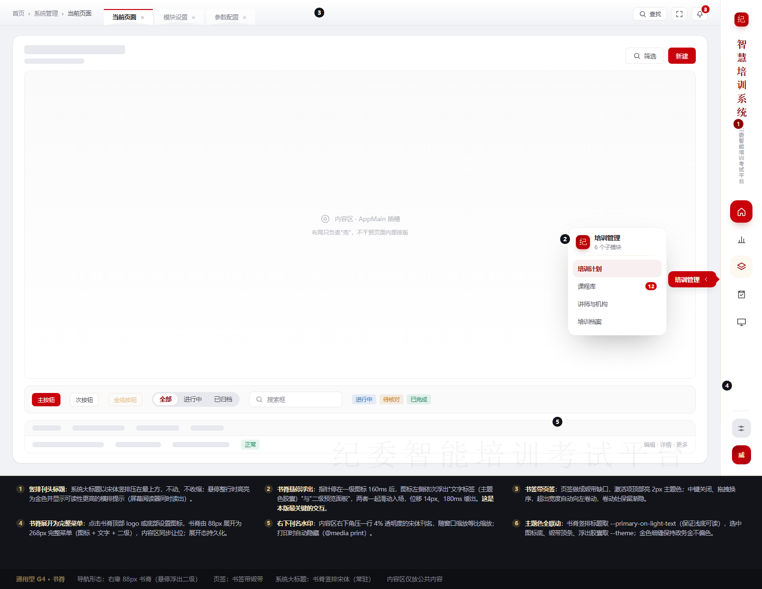Click the 编辑 · 详情 · 更多 row actions

pyautogui.click(x=666, y=445)
